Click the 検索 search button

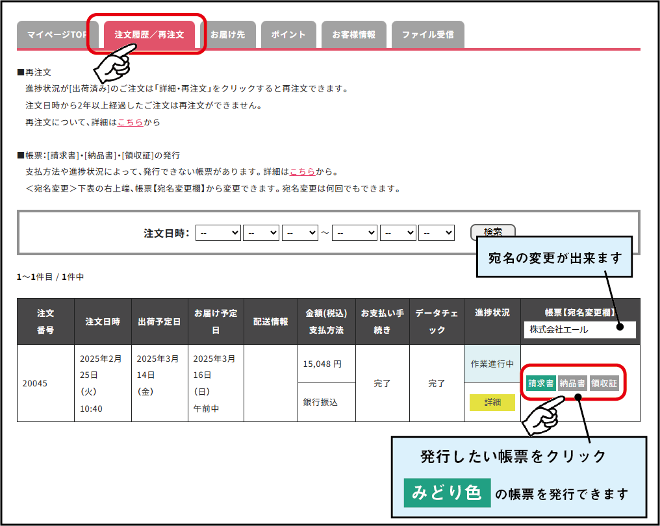tap(492, 232)
